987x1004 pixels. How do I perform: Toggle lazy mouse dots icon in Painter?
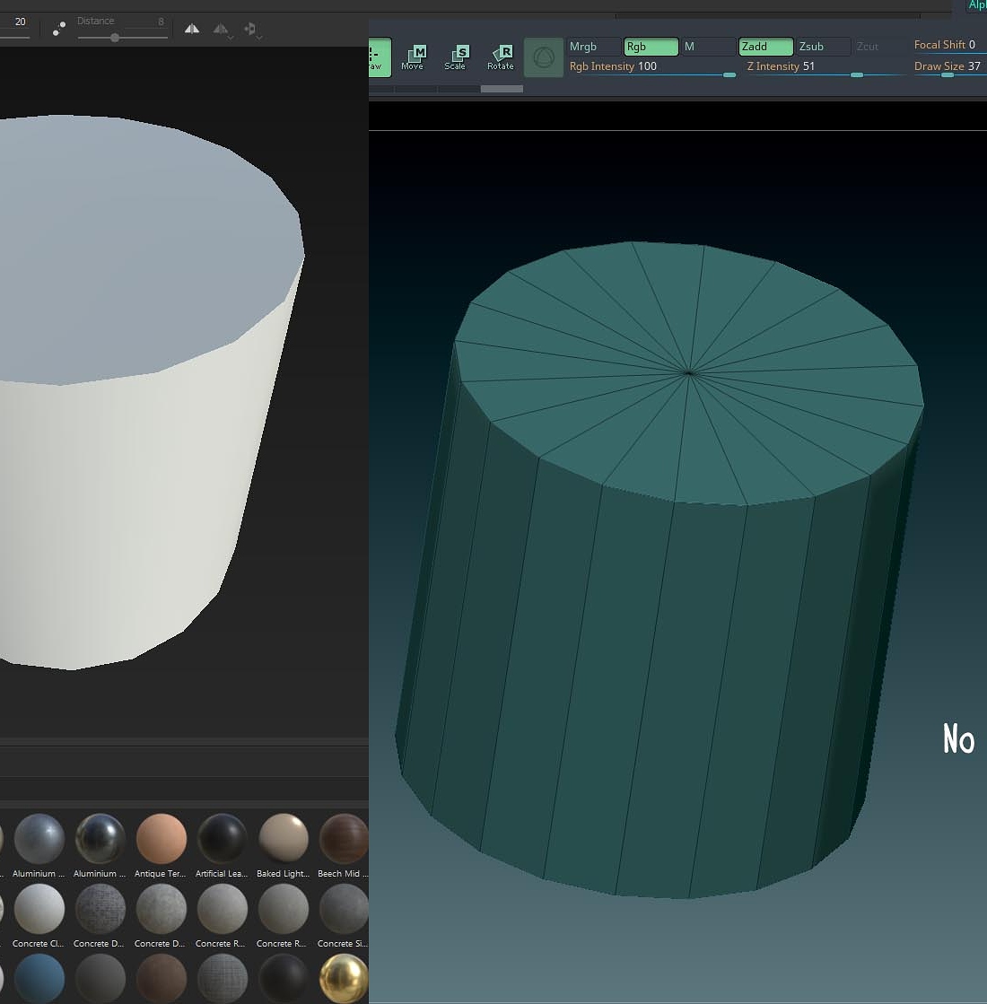[x=59, y=29]
